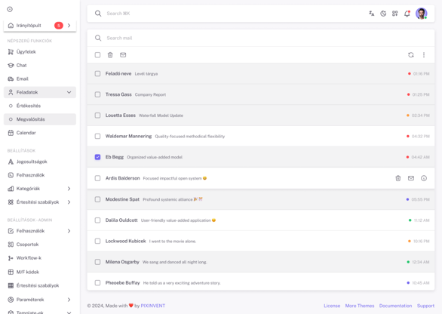Click the Workflow-k branch icon
442x314 pixels.
(11, 258)
